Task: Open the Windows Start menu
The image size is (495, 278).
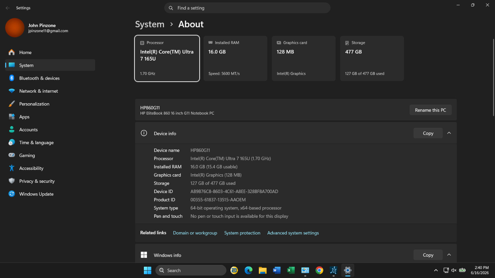Action: [x=148, y=270]
